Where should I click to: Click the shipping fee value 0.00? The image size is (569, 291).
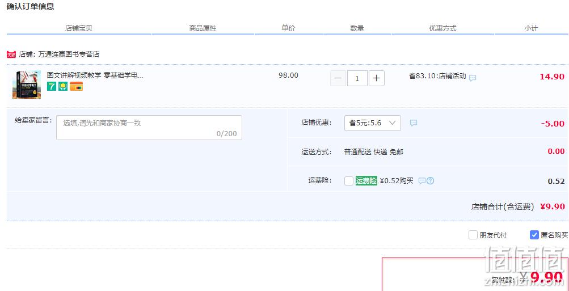(556, 151)
